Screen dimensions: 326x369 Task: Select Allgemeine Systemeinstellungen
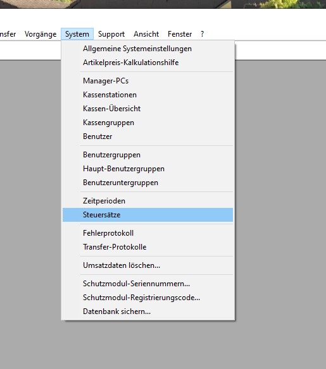[x=147, y=49]
